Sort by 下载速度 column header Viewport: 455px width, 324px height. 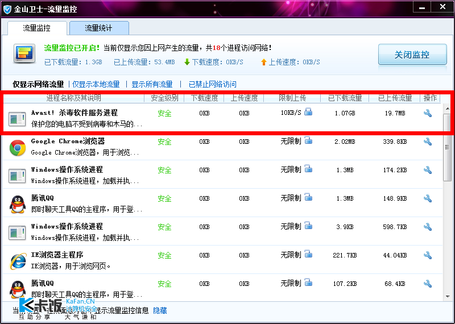(204, 98)
